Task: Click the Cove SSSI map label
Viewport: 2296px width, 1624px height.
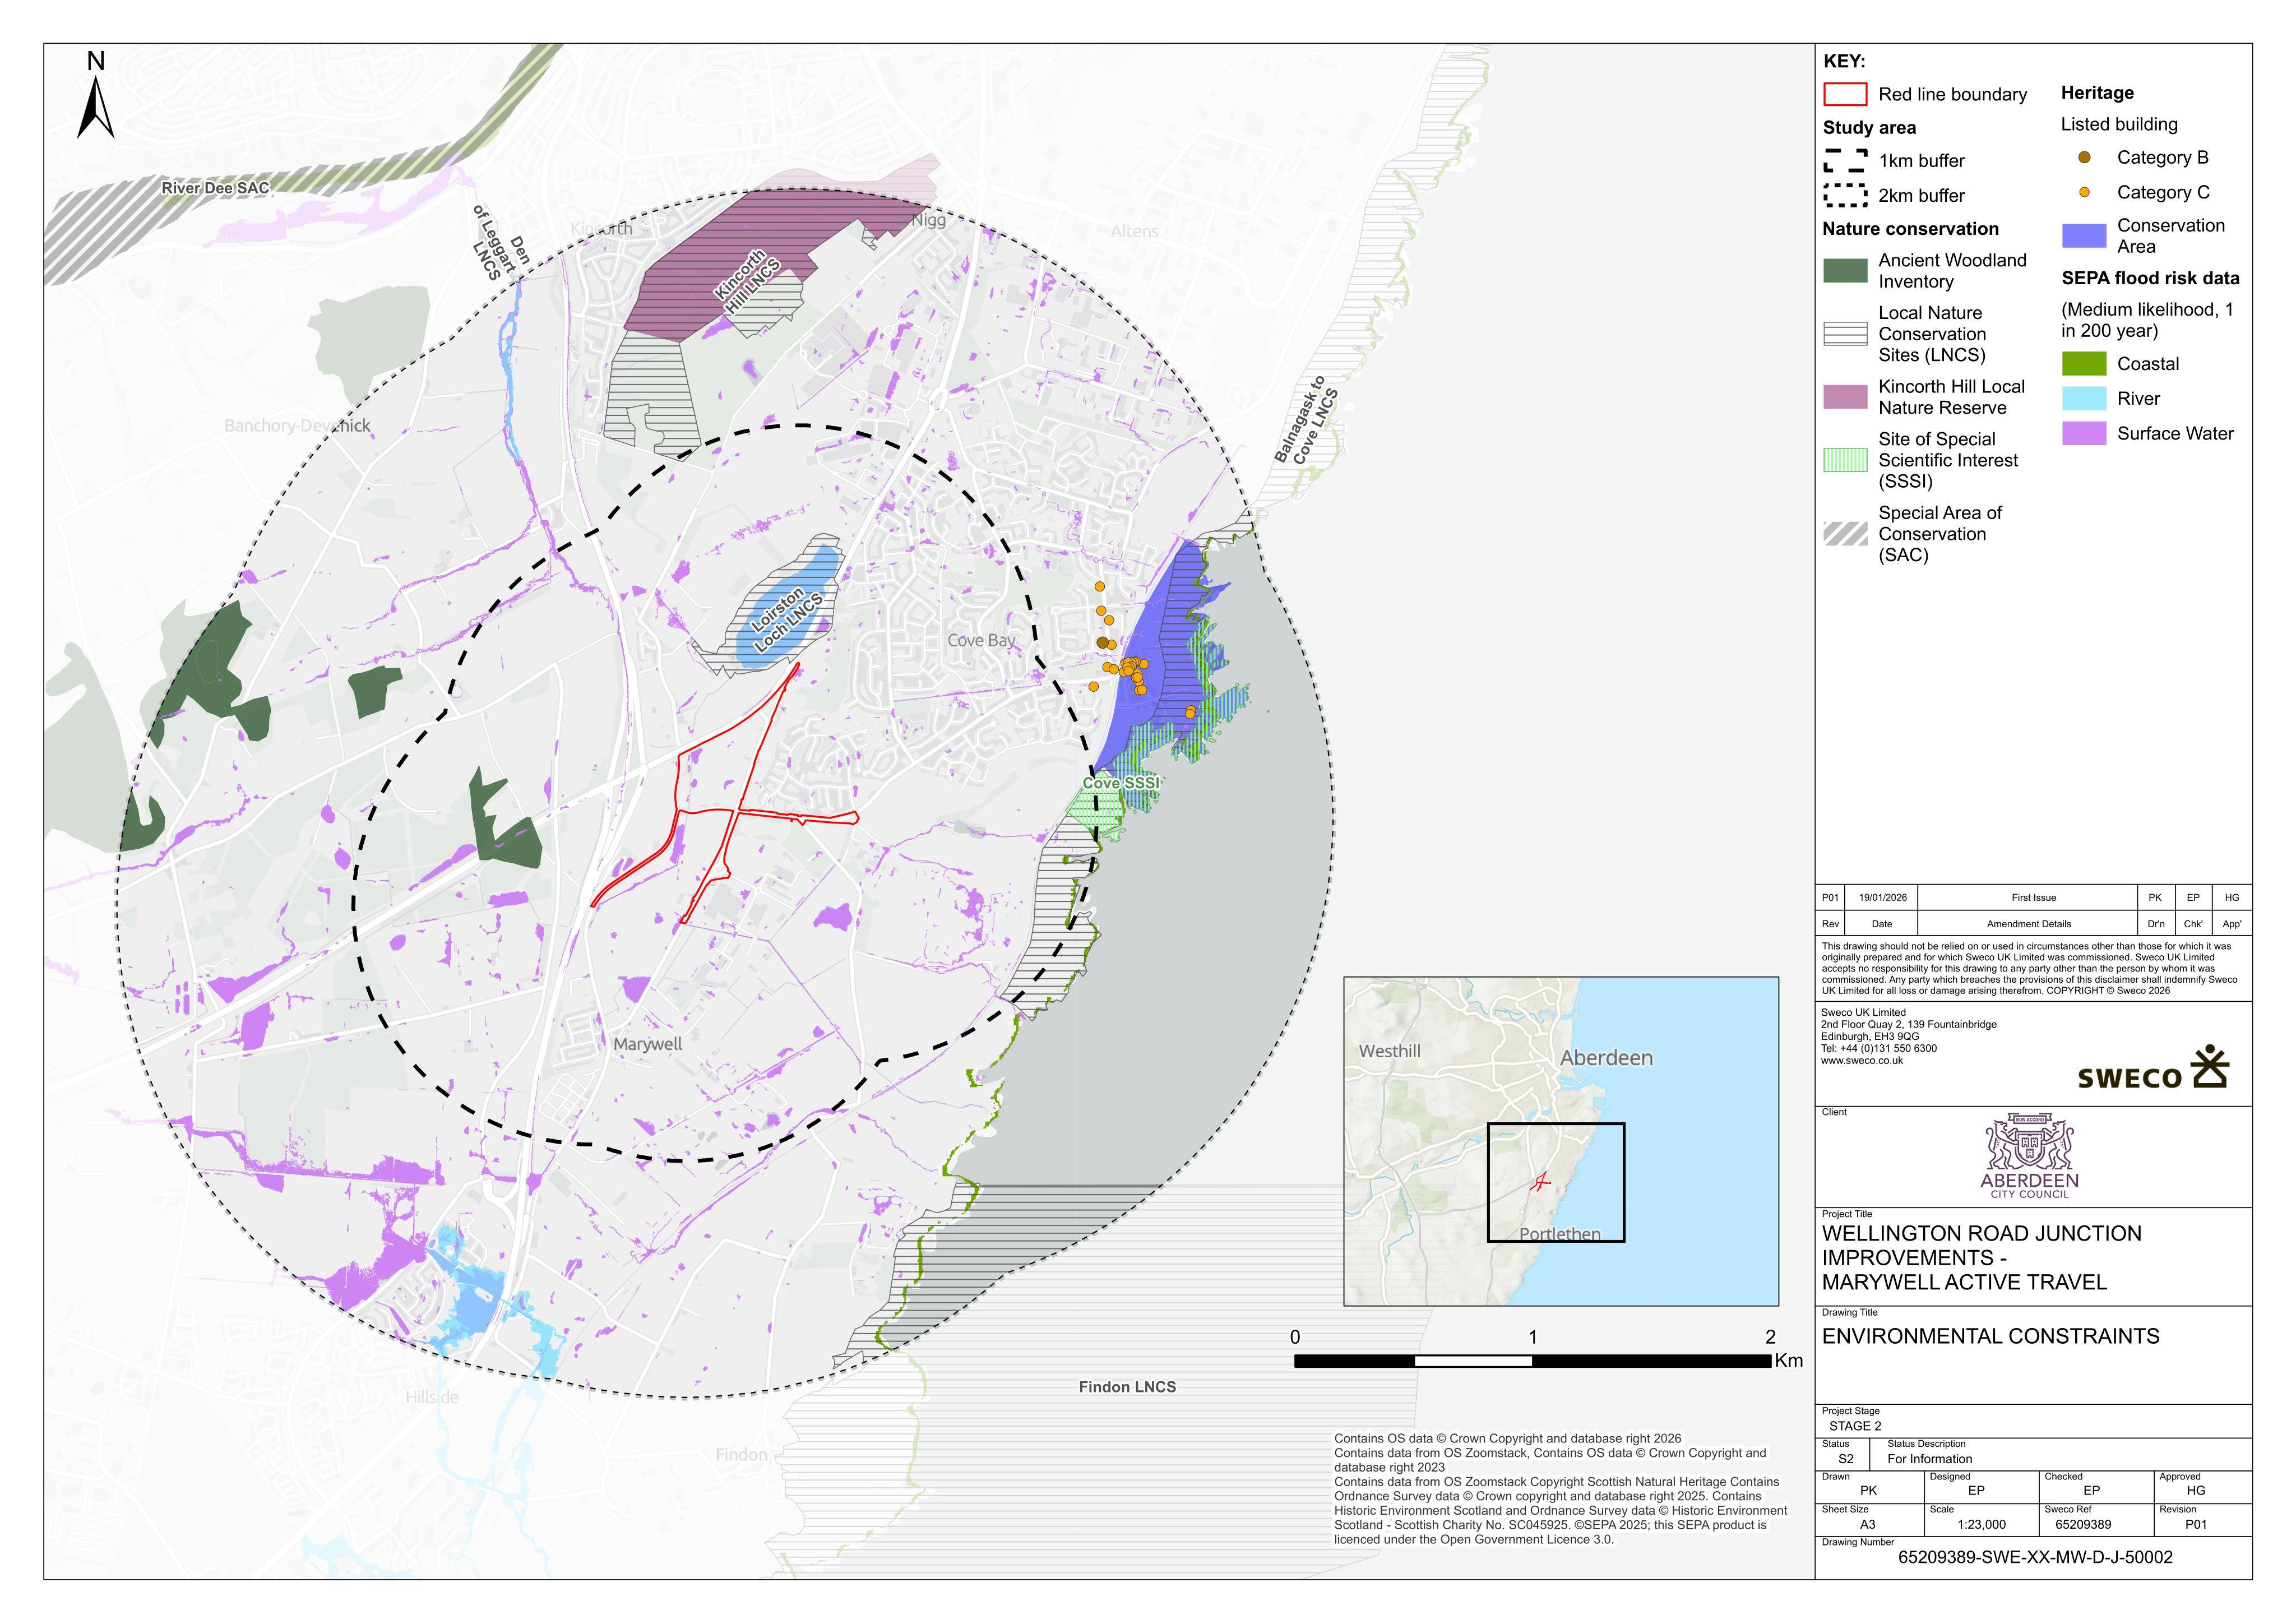Action: point(1121,783)
